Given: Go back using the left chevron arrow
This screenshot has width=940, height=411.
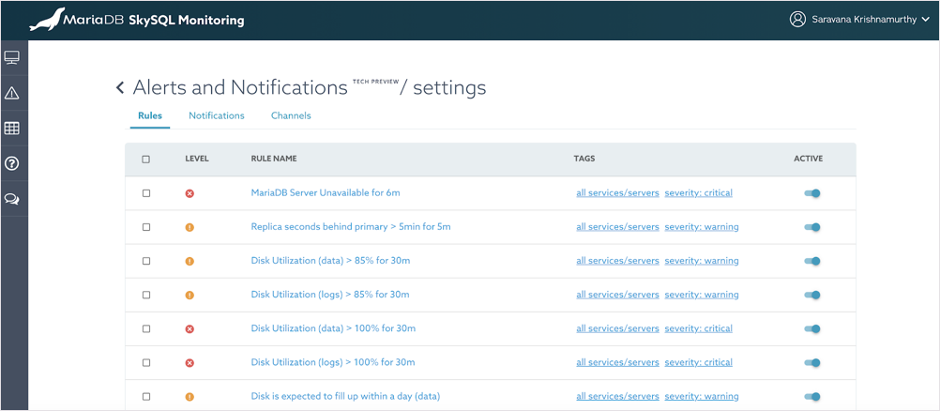Looking at the screenshot, I should point(120,88).
